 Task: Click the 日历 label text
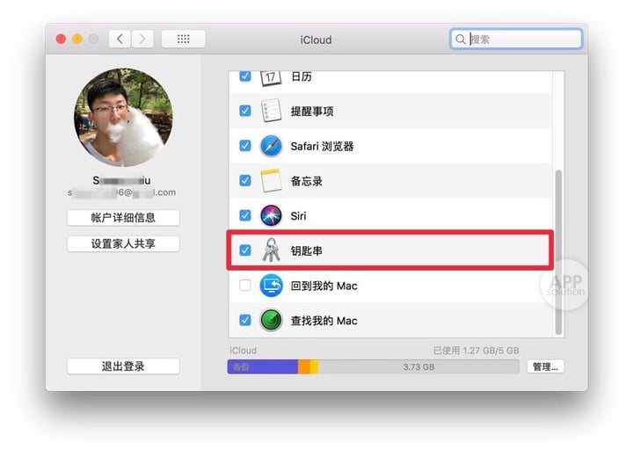[x=302, y=76]
